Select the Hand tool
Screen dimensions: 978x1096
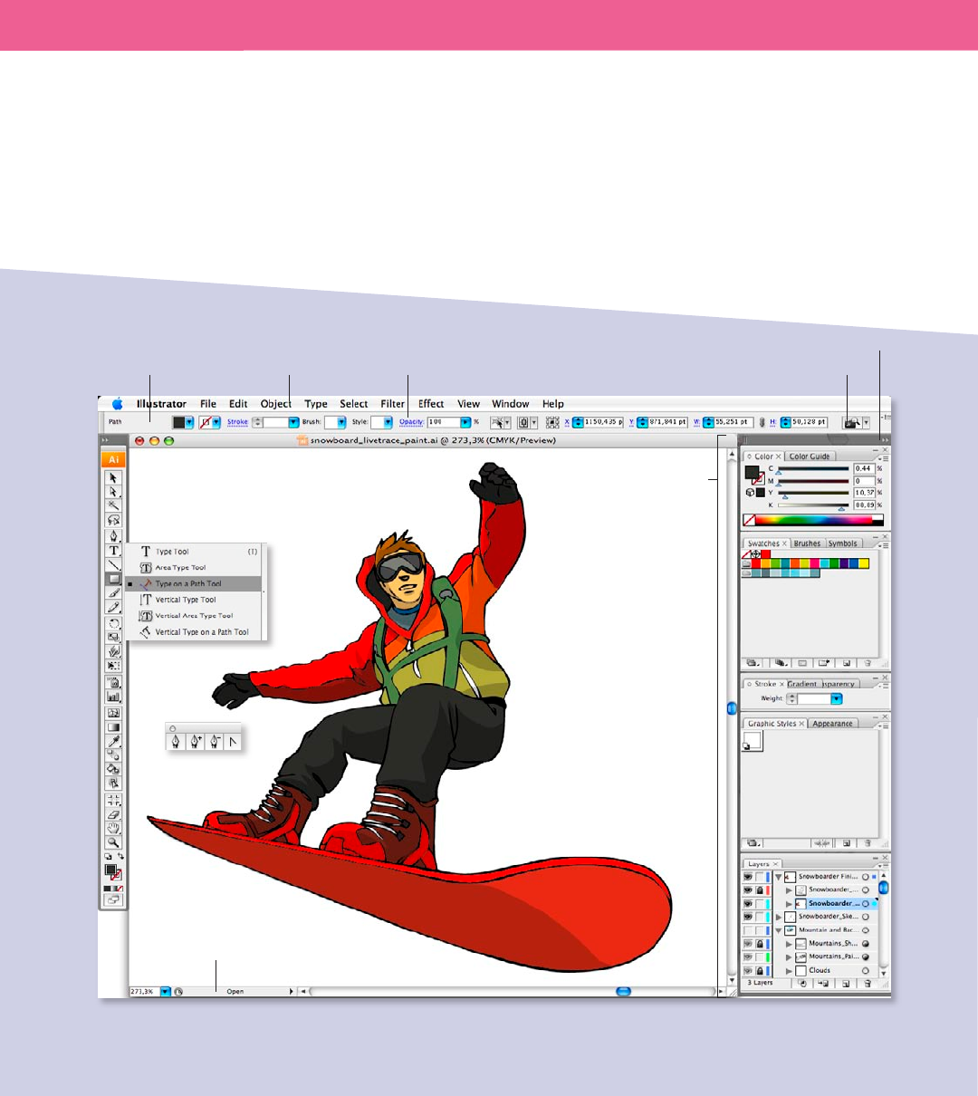click(x=114, y=828)
